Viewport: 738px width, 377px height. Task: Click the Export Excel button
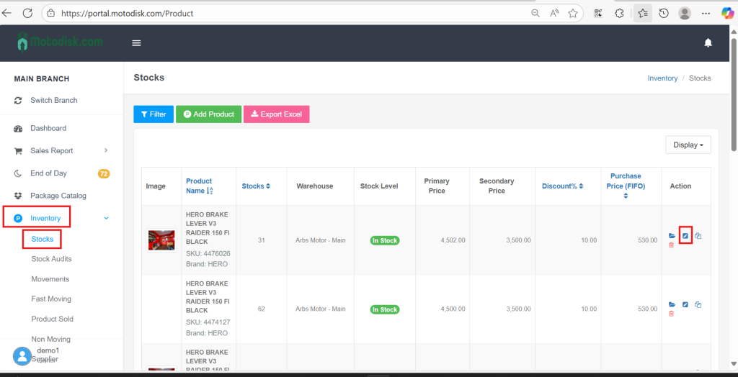tap(276, 114)
